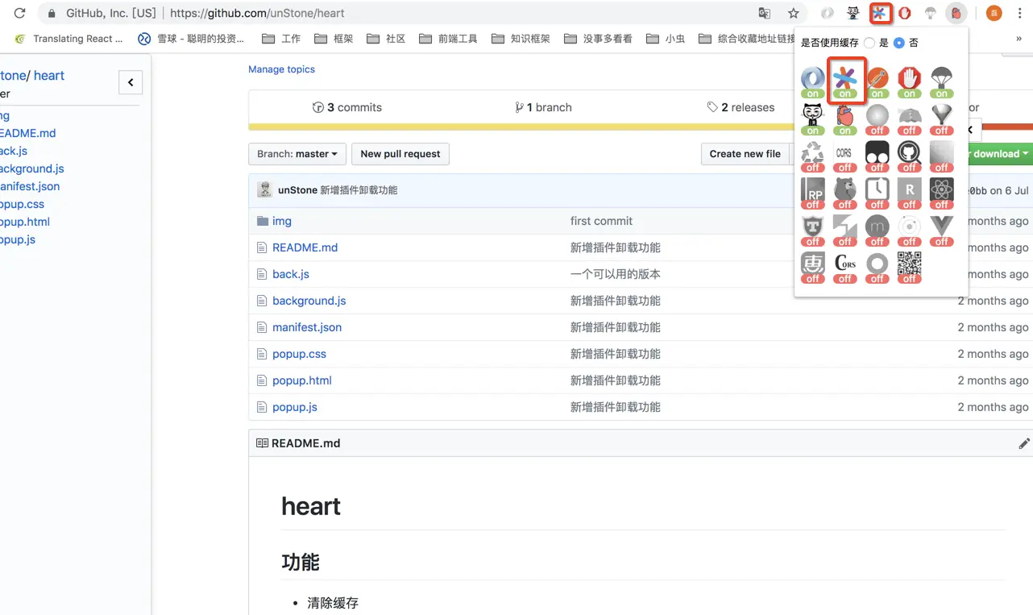Enable the gray sphere extension in popup
1033x615 pixels.
[x=877, y=118]
